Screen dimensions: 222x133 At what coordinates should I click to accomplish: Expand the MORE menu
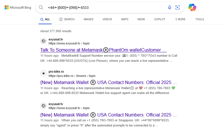click(180, 19)
